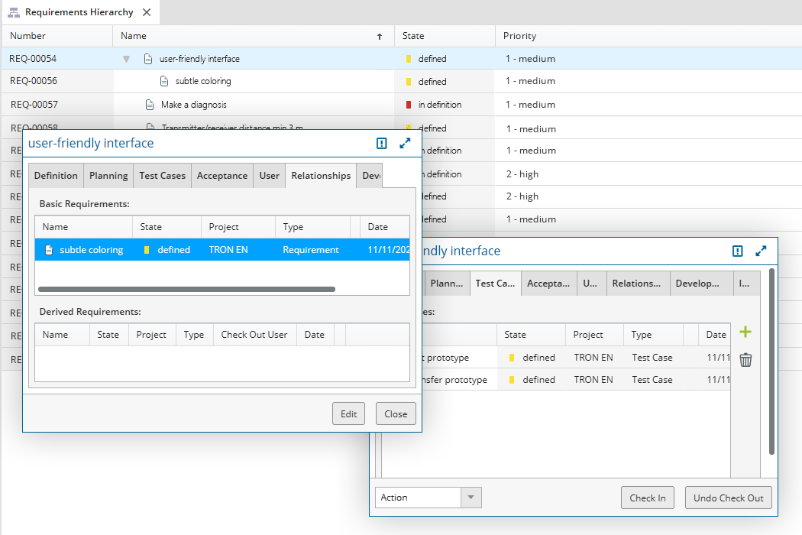Image resolution: width=802 pixels, height=535 pixels.
Task: Click the green plus add test case icon
Action: click(x=745, y=332)
